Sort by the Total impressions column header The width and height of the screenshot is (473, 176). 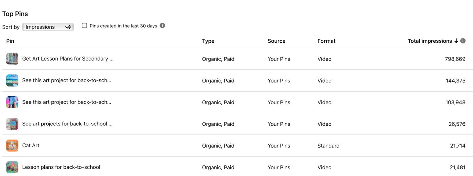point(430,41)
